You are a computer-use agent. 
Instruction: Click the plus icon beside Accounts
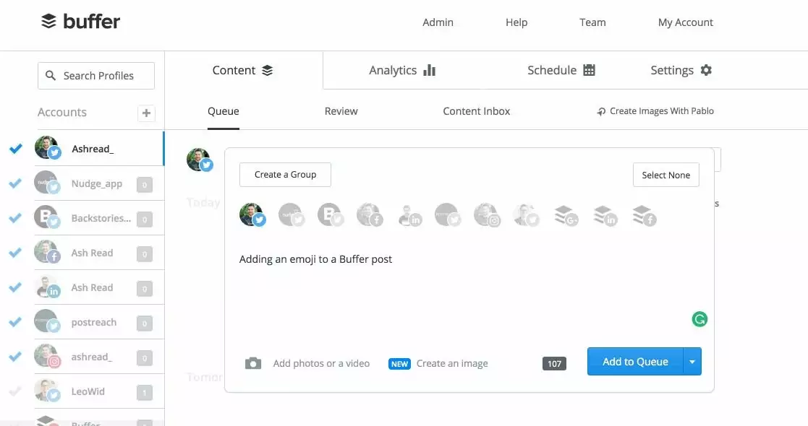point(146,113)
